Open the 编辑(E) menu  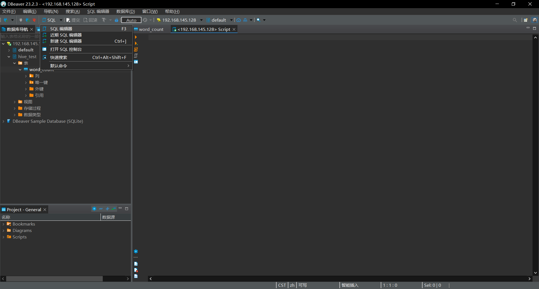tap(30, 12)
